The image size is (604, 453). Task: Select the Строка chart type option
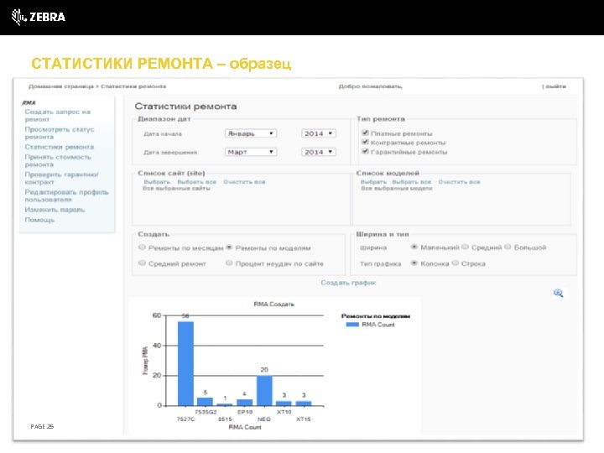(456, 263)
